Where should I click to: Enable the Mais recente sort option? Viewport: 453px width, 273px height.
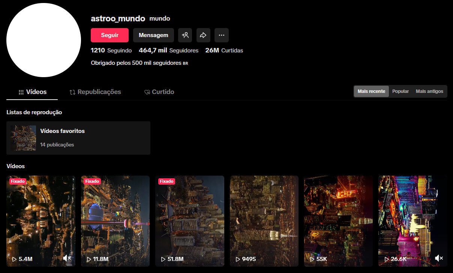[x=371, y=91]
